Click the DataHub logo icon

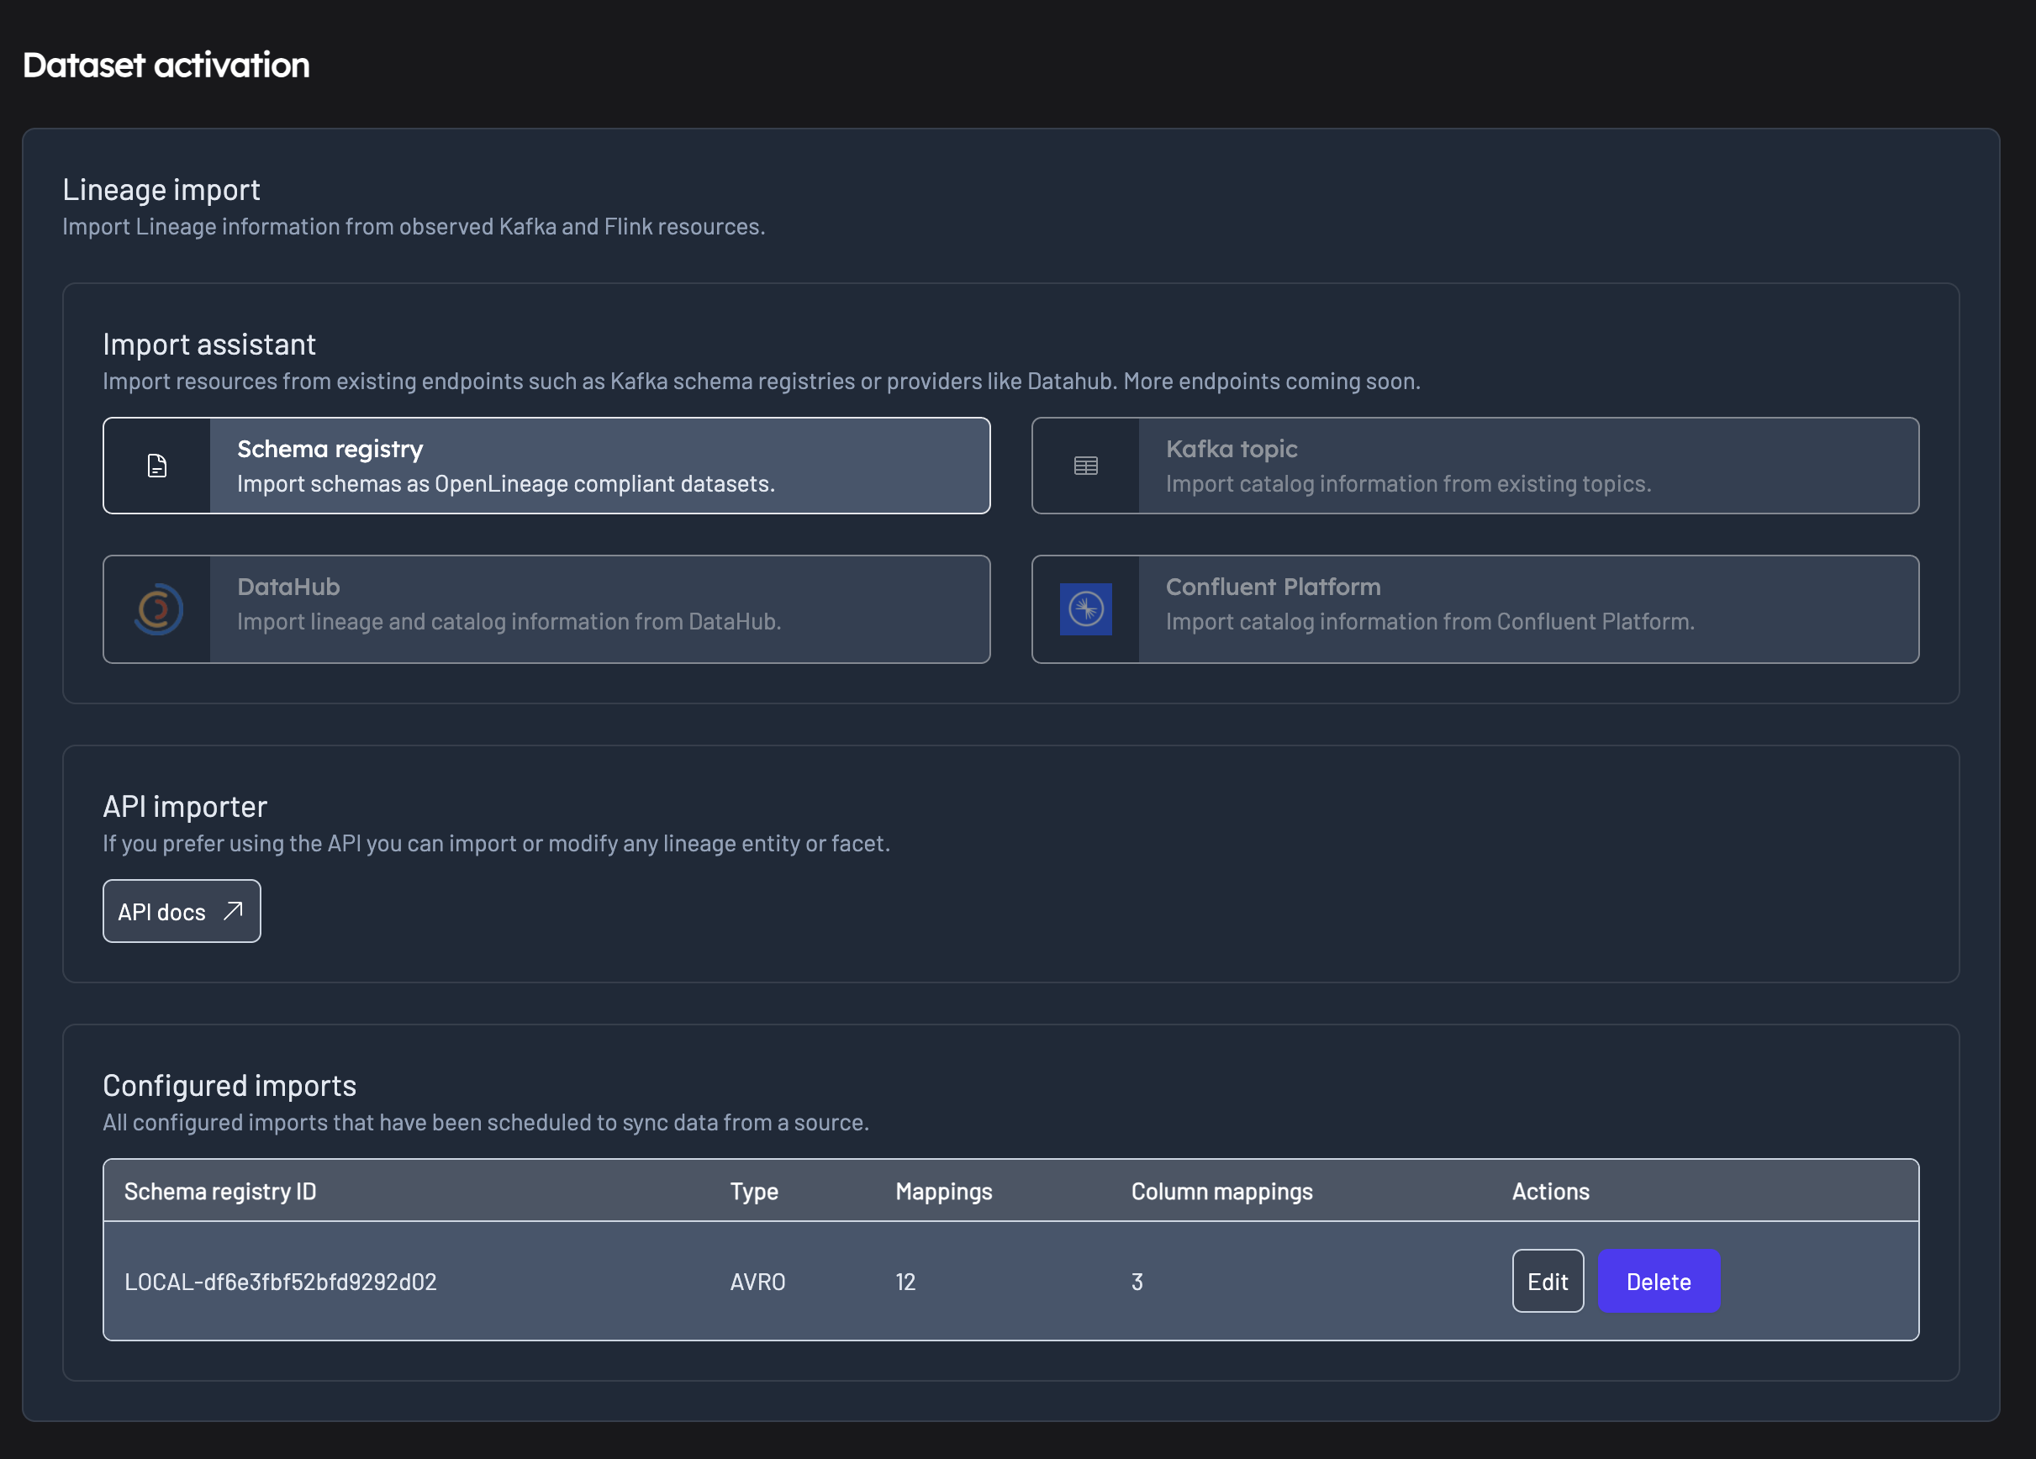click(x=158, y=609)
